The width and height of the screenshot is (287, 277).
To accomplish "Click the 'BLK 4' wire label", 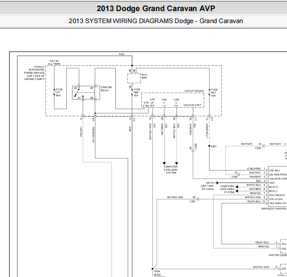I will click(261, 181).
